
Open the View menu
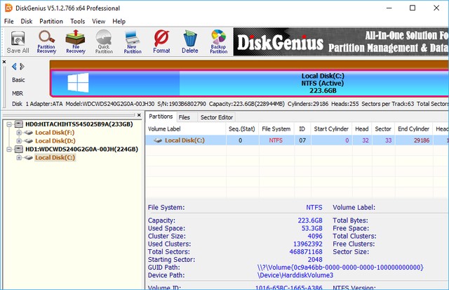98,21
